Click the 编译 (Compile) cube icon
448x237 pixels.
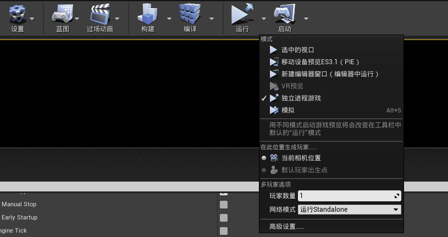(190, 14)
